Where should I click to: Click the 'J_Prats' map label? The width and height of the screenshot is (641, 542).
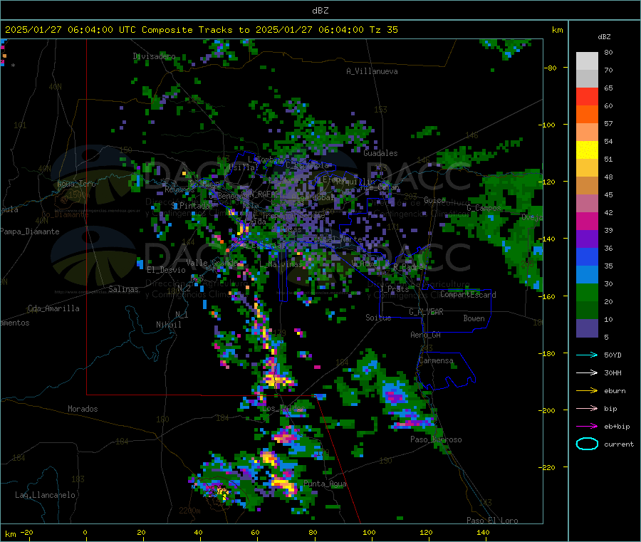pyautogui.click(x=393, y=289)
